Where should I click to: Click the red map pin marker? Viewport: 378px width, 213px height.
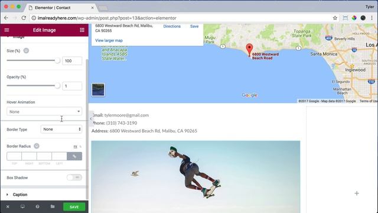pos(249,50)
